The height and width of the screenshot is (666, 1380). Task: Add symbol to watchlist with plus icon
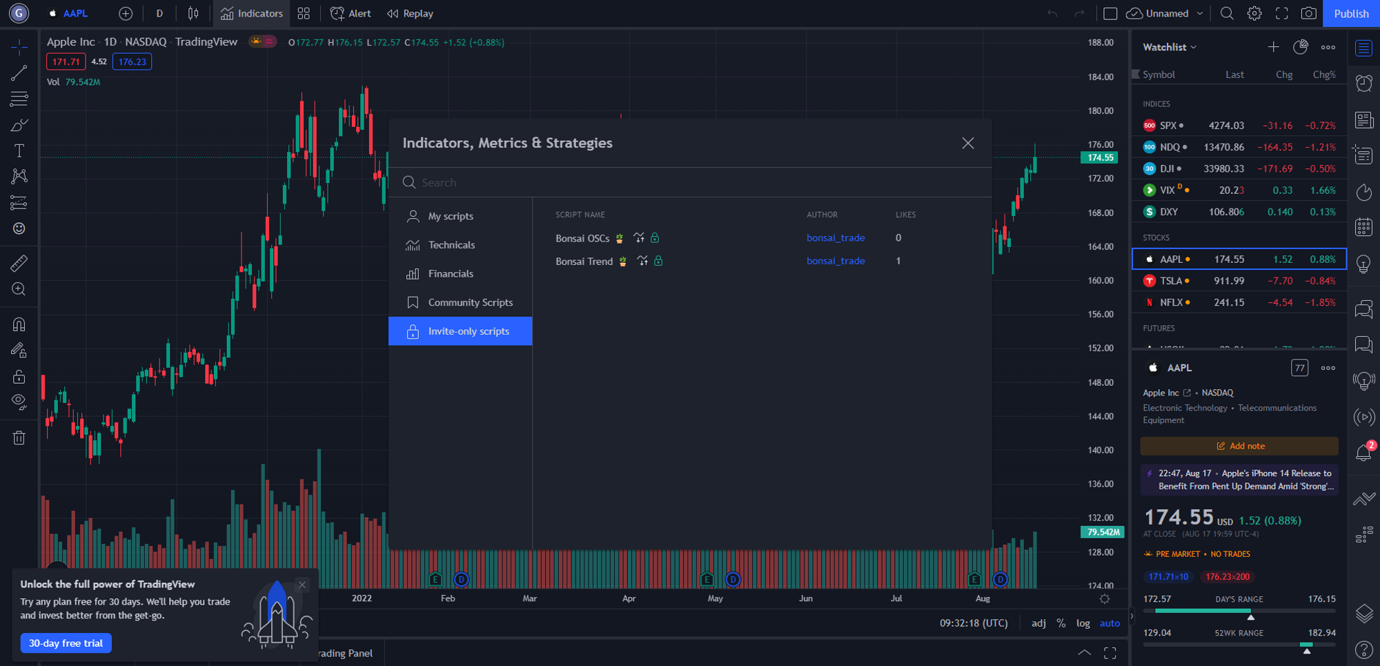tap(1273, 47)
